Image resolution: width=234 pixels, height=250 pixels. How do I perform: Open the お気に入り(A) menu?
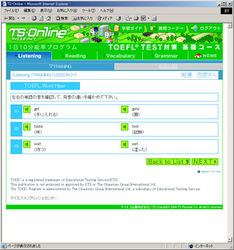67,11
